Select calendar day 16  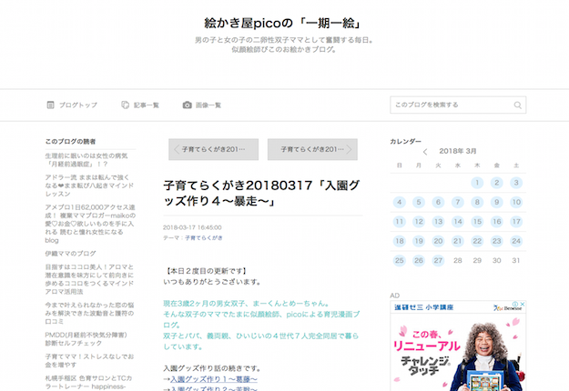(x=497, y=221)
